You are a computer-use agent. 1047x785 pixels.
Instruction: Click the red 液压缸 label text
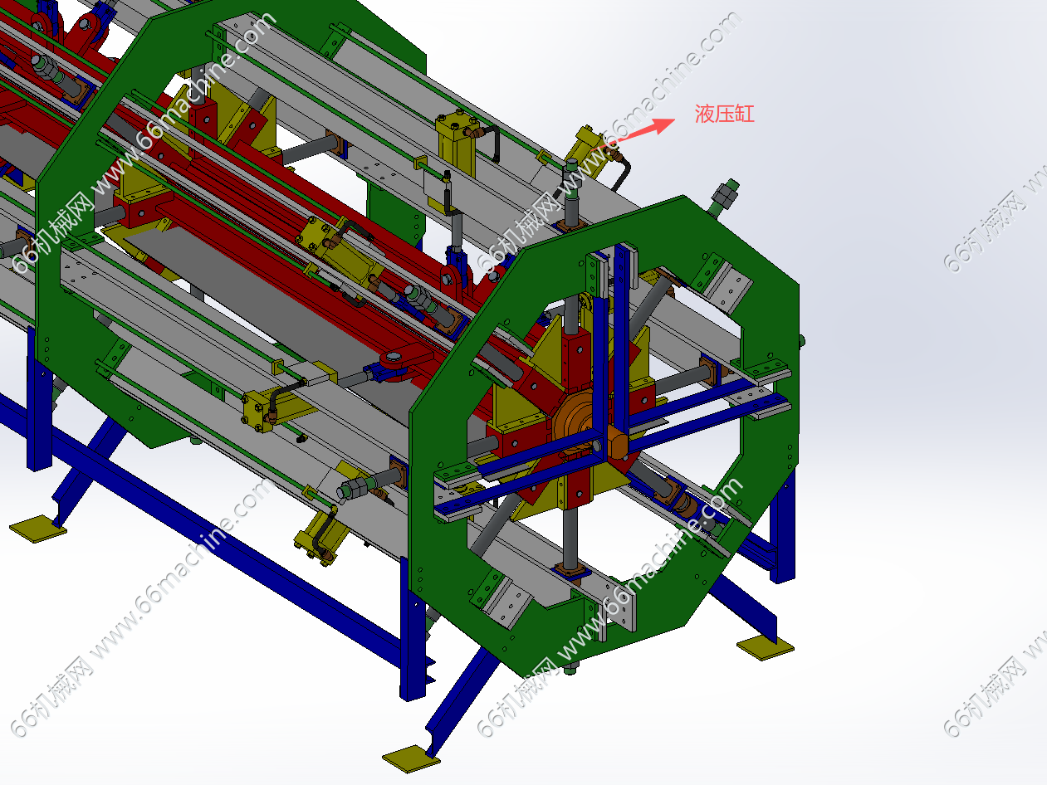[725, 114]
